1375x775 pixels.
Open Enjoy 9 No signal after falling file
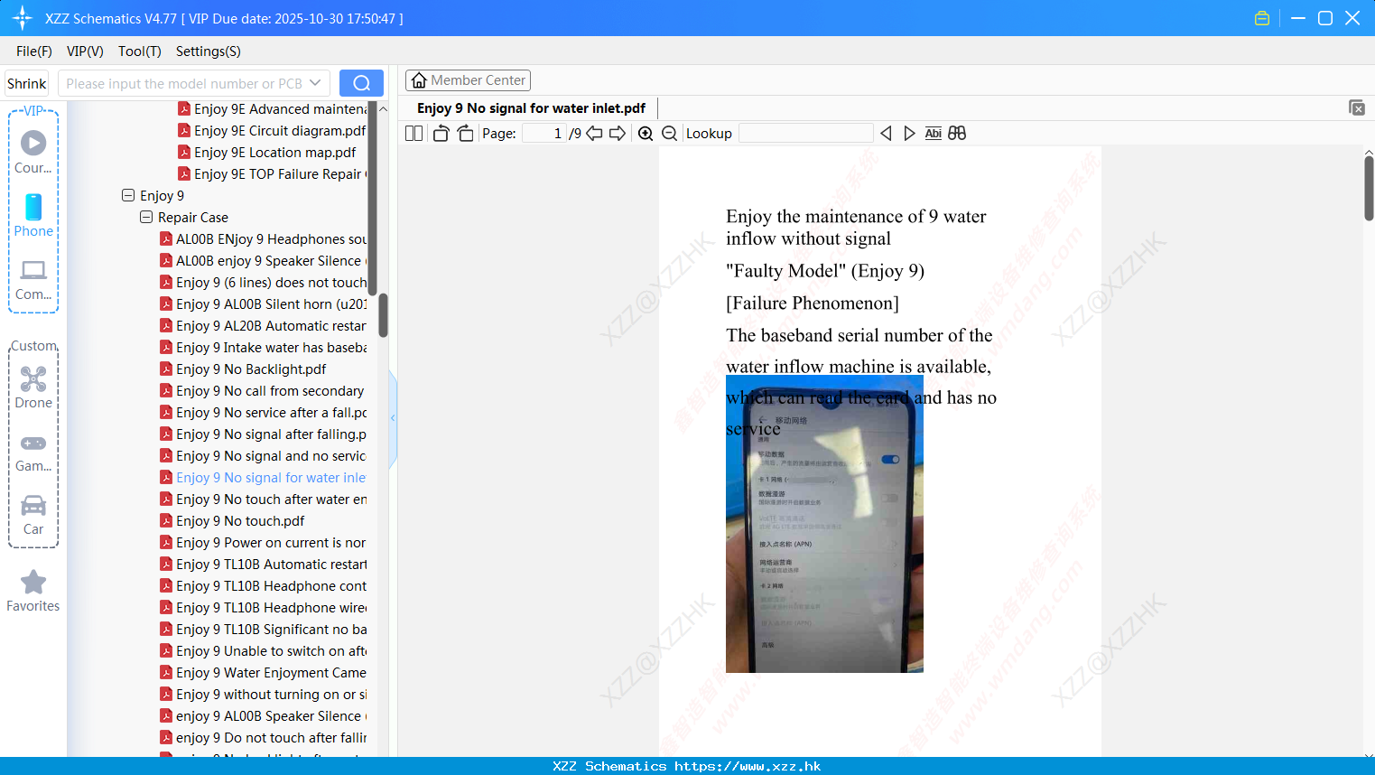[x=264, y=434]
